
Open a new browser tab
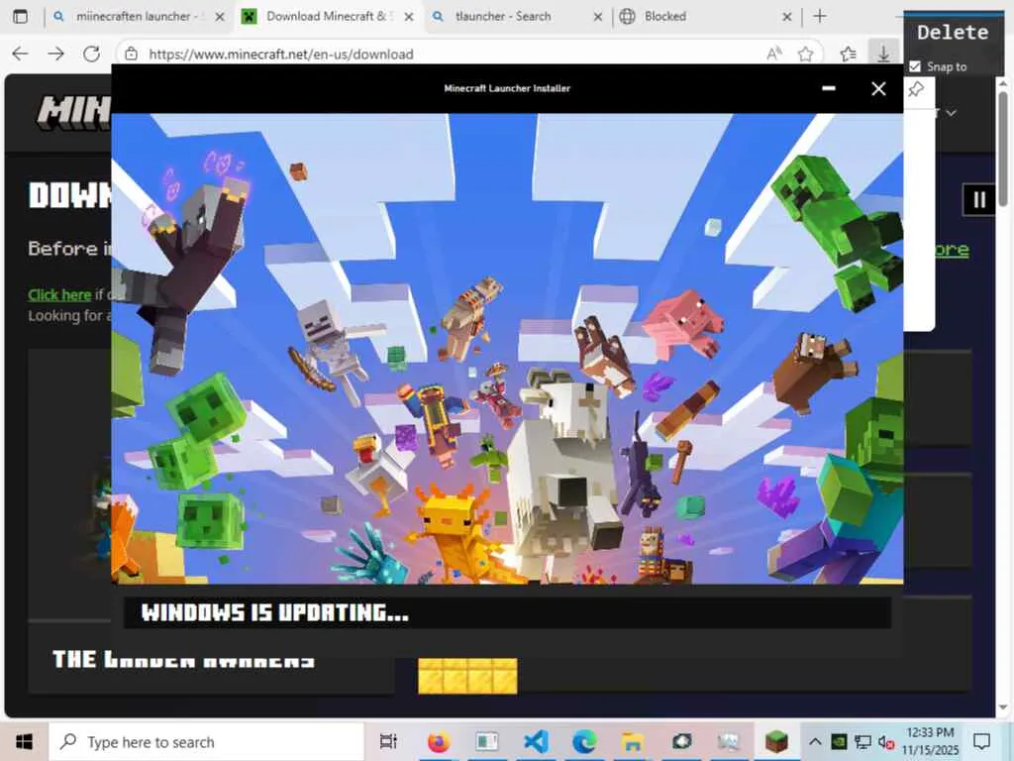(x=819, y=16)
